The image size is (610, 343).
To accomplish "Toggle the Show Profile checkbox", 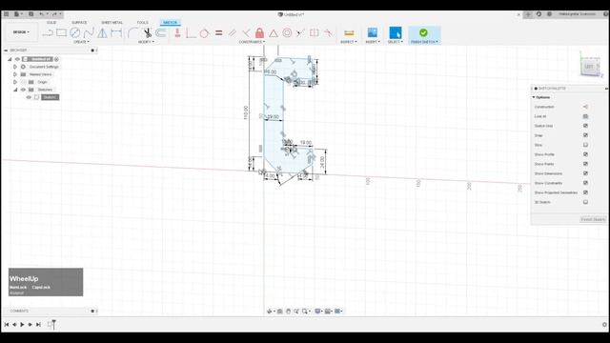I will point(585,154).
